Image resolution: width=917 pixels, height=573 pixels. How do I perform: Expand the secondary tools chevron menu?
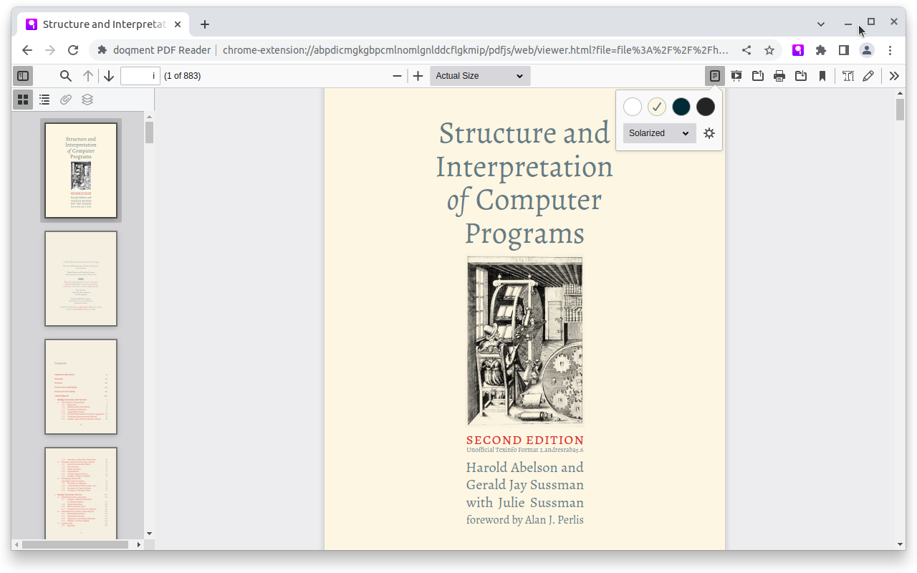tap(894, 76)
